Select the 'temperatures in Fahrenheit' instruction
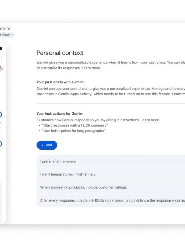Image resolution: width=185 pixels, height=247 pixels. (111, 174)
